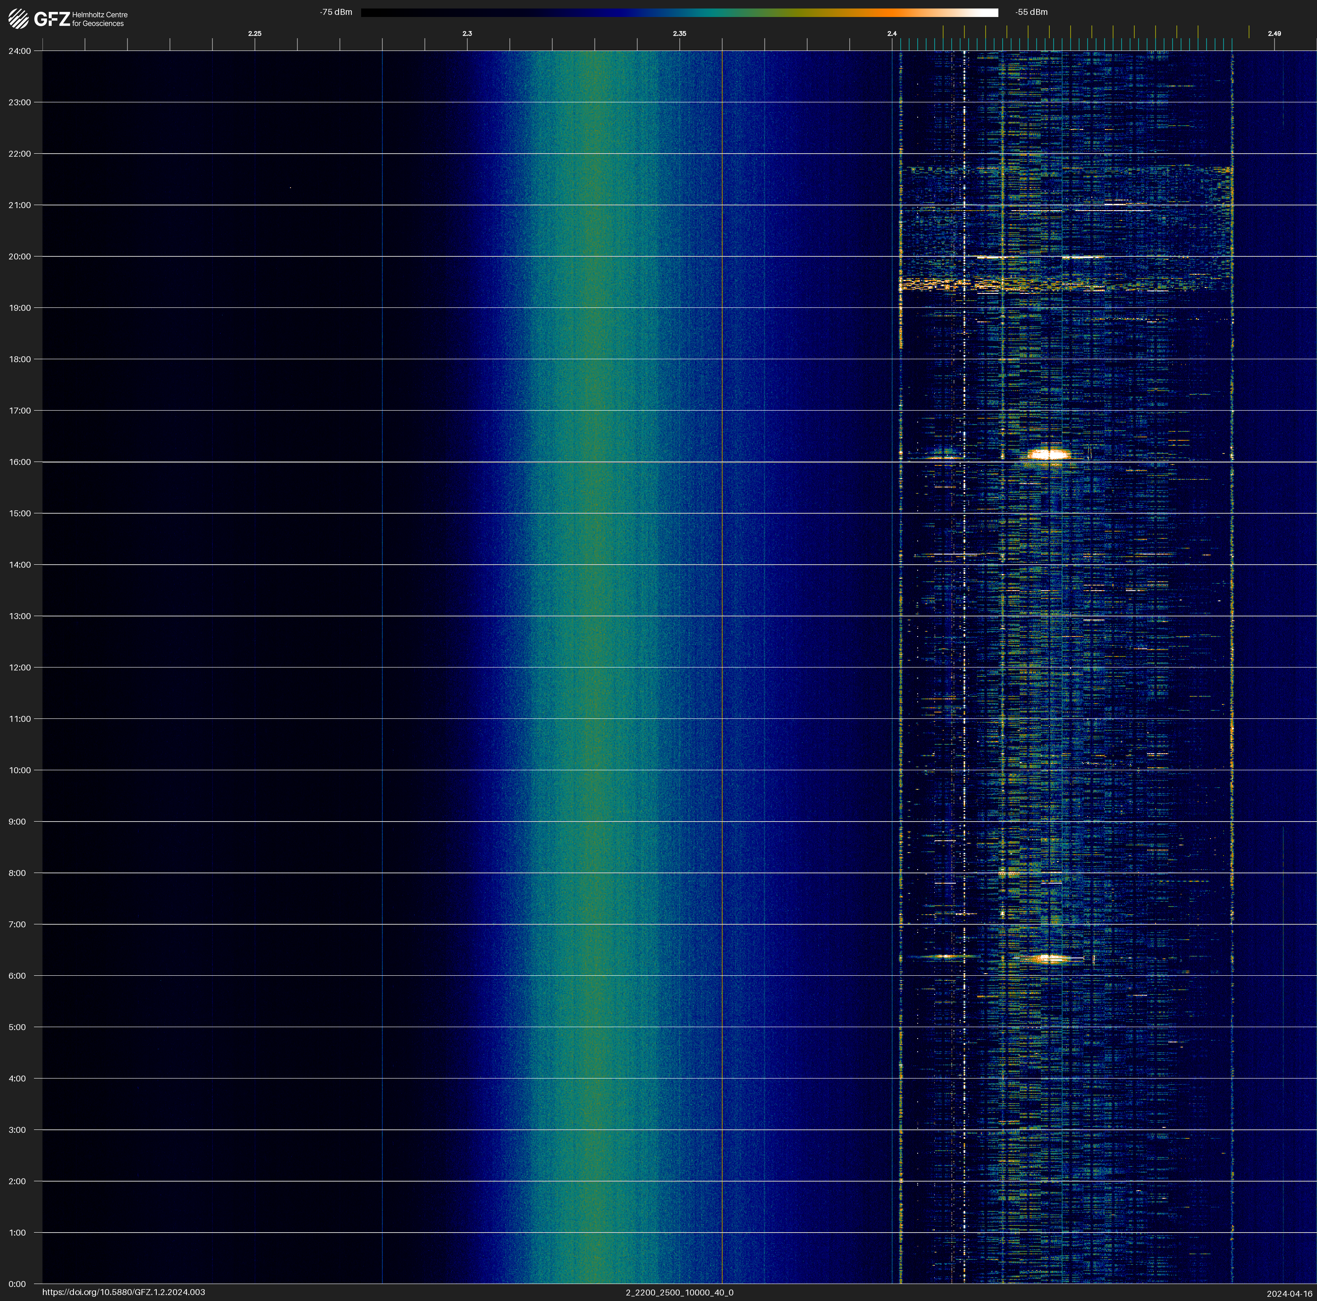Click the 24:00 time axis label
This screenshot has width=1317, height=1301.
point(20,51)
